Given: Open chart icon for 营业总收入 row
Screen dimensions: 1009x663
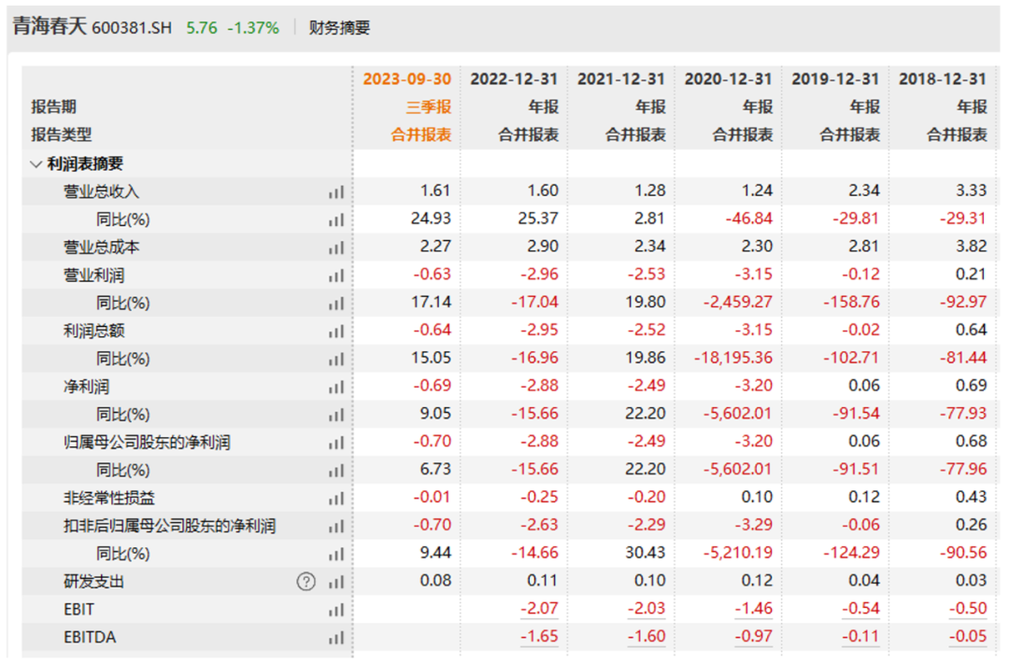Looking at the screenshot, I should pyautogui.click(x=336, y=191).
